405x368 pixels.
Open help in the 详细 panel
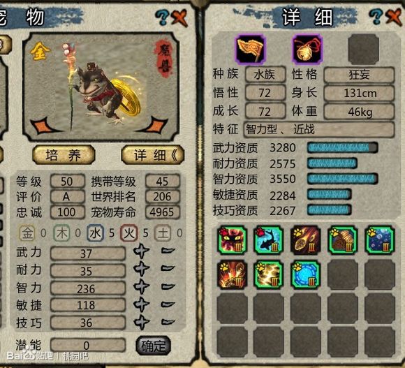click(376, 17)
